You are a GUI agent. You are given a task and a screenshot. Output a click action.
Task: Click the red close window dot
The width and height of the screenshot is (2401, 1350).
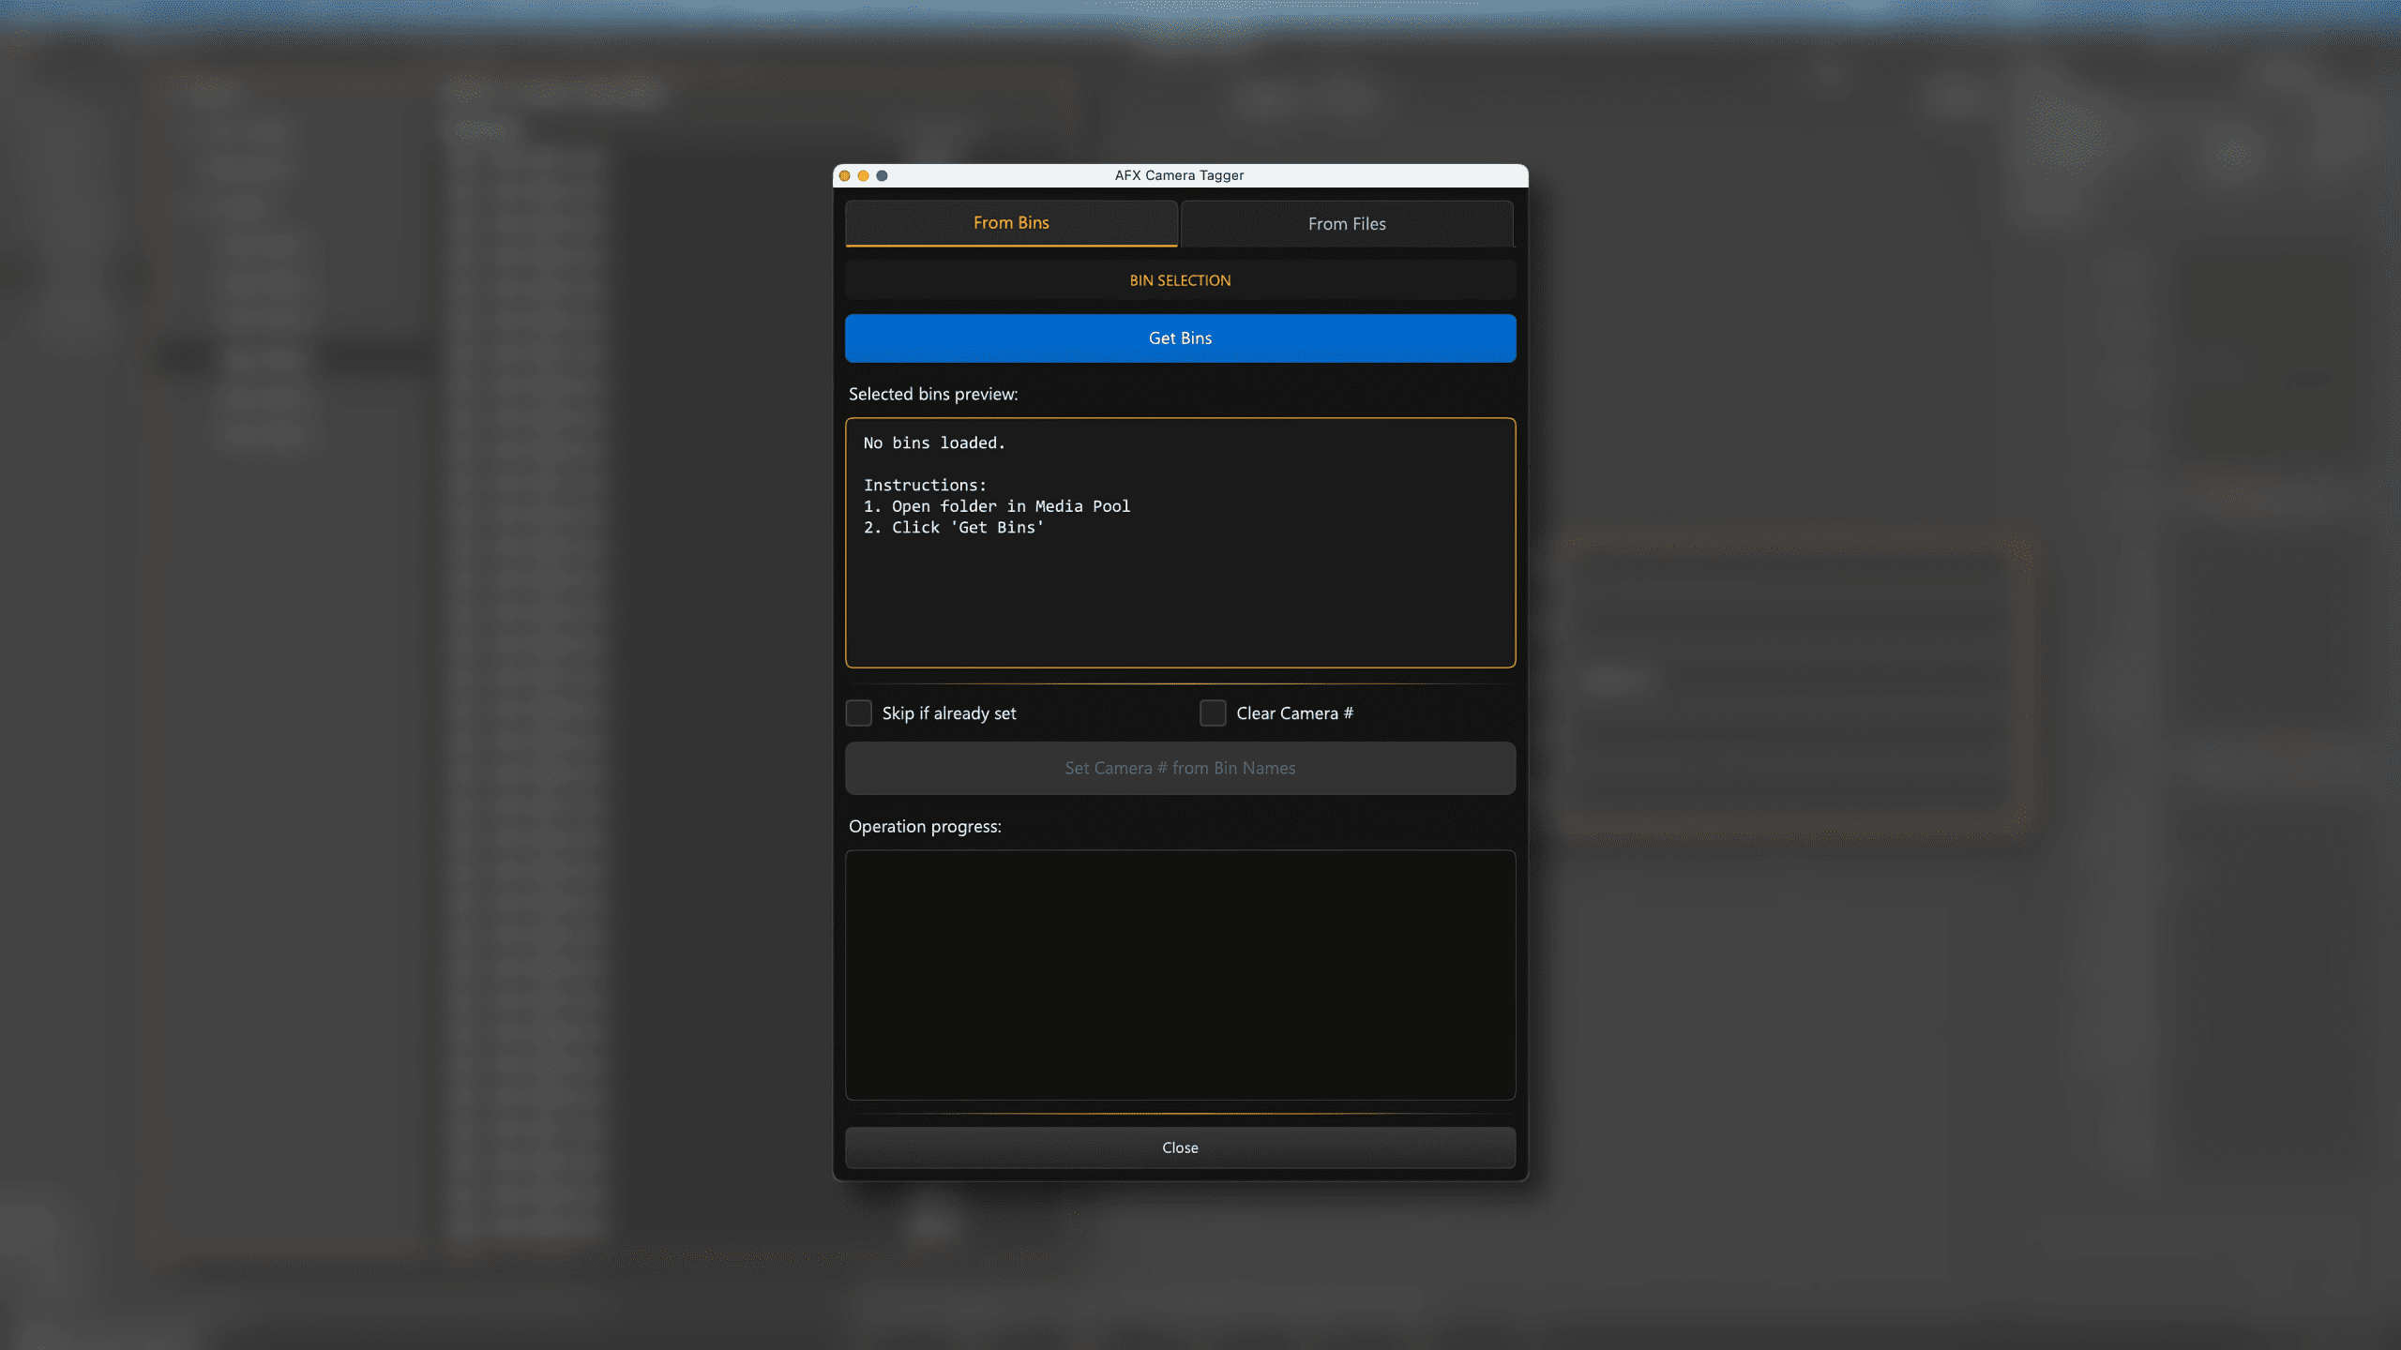point(844,175)
